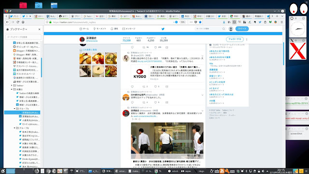Screen dimensions: 309x174
Task: Click the search magnifier in Twitter search box
Action: [224, 29]
